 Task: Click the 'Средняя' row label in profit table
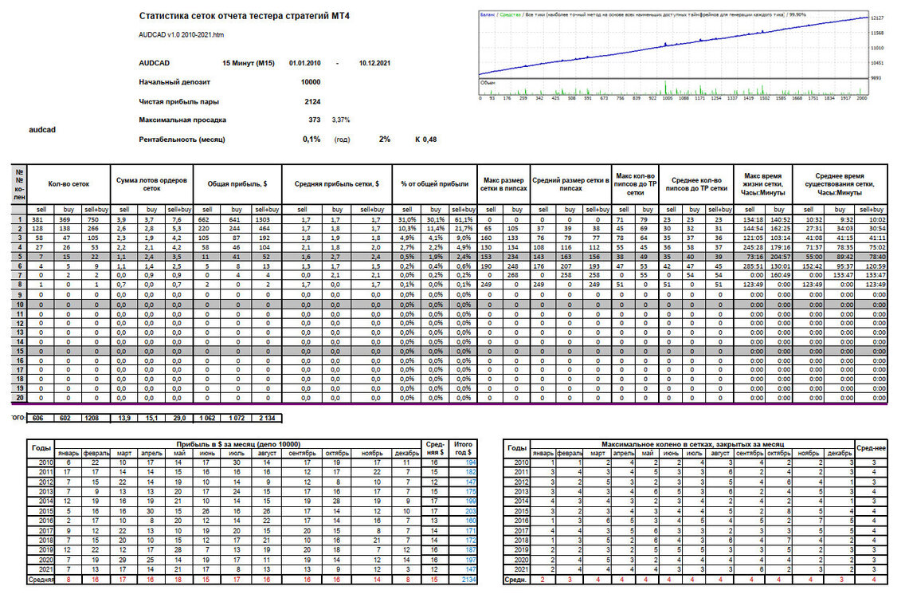(x=41, y=580)
